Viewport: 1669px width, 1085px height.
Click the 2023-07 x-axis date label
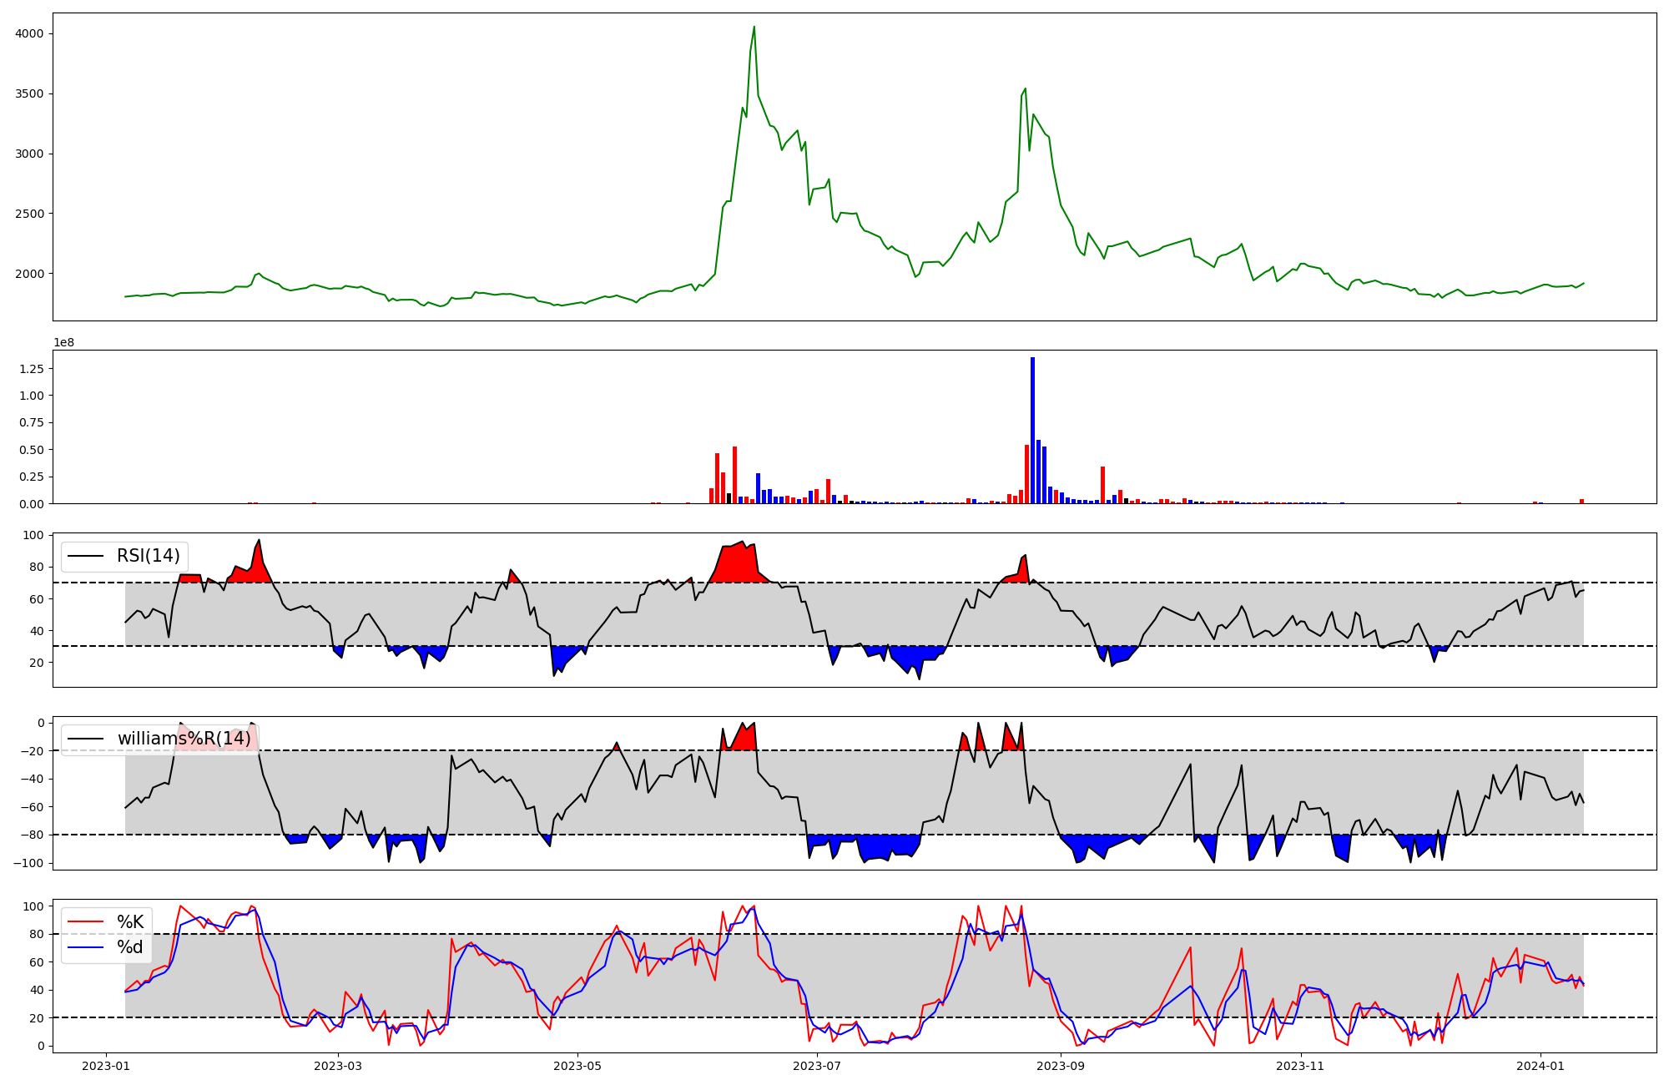(816, 1066)
